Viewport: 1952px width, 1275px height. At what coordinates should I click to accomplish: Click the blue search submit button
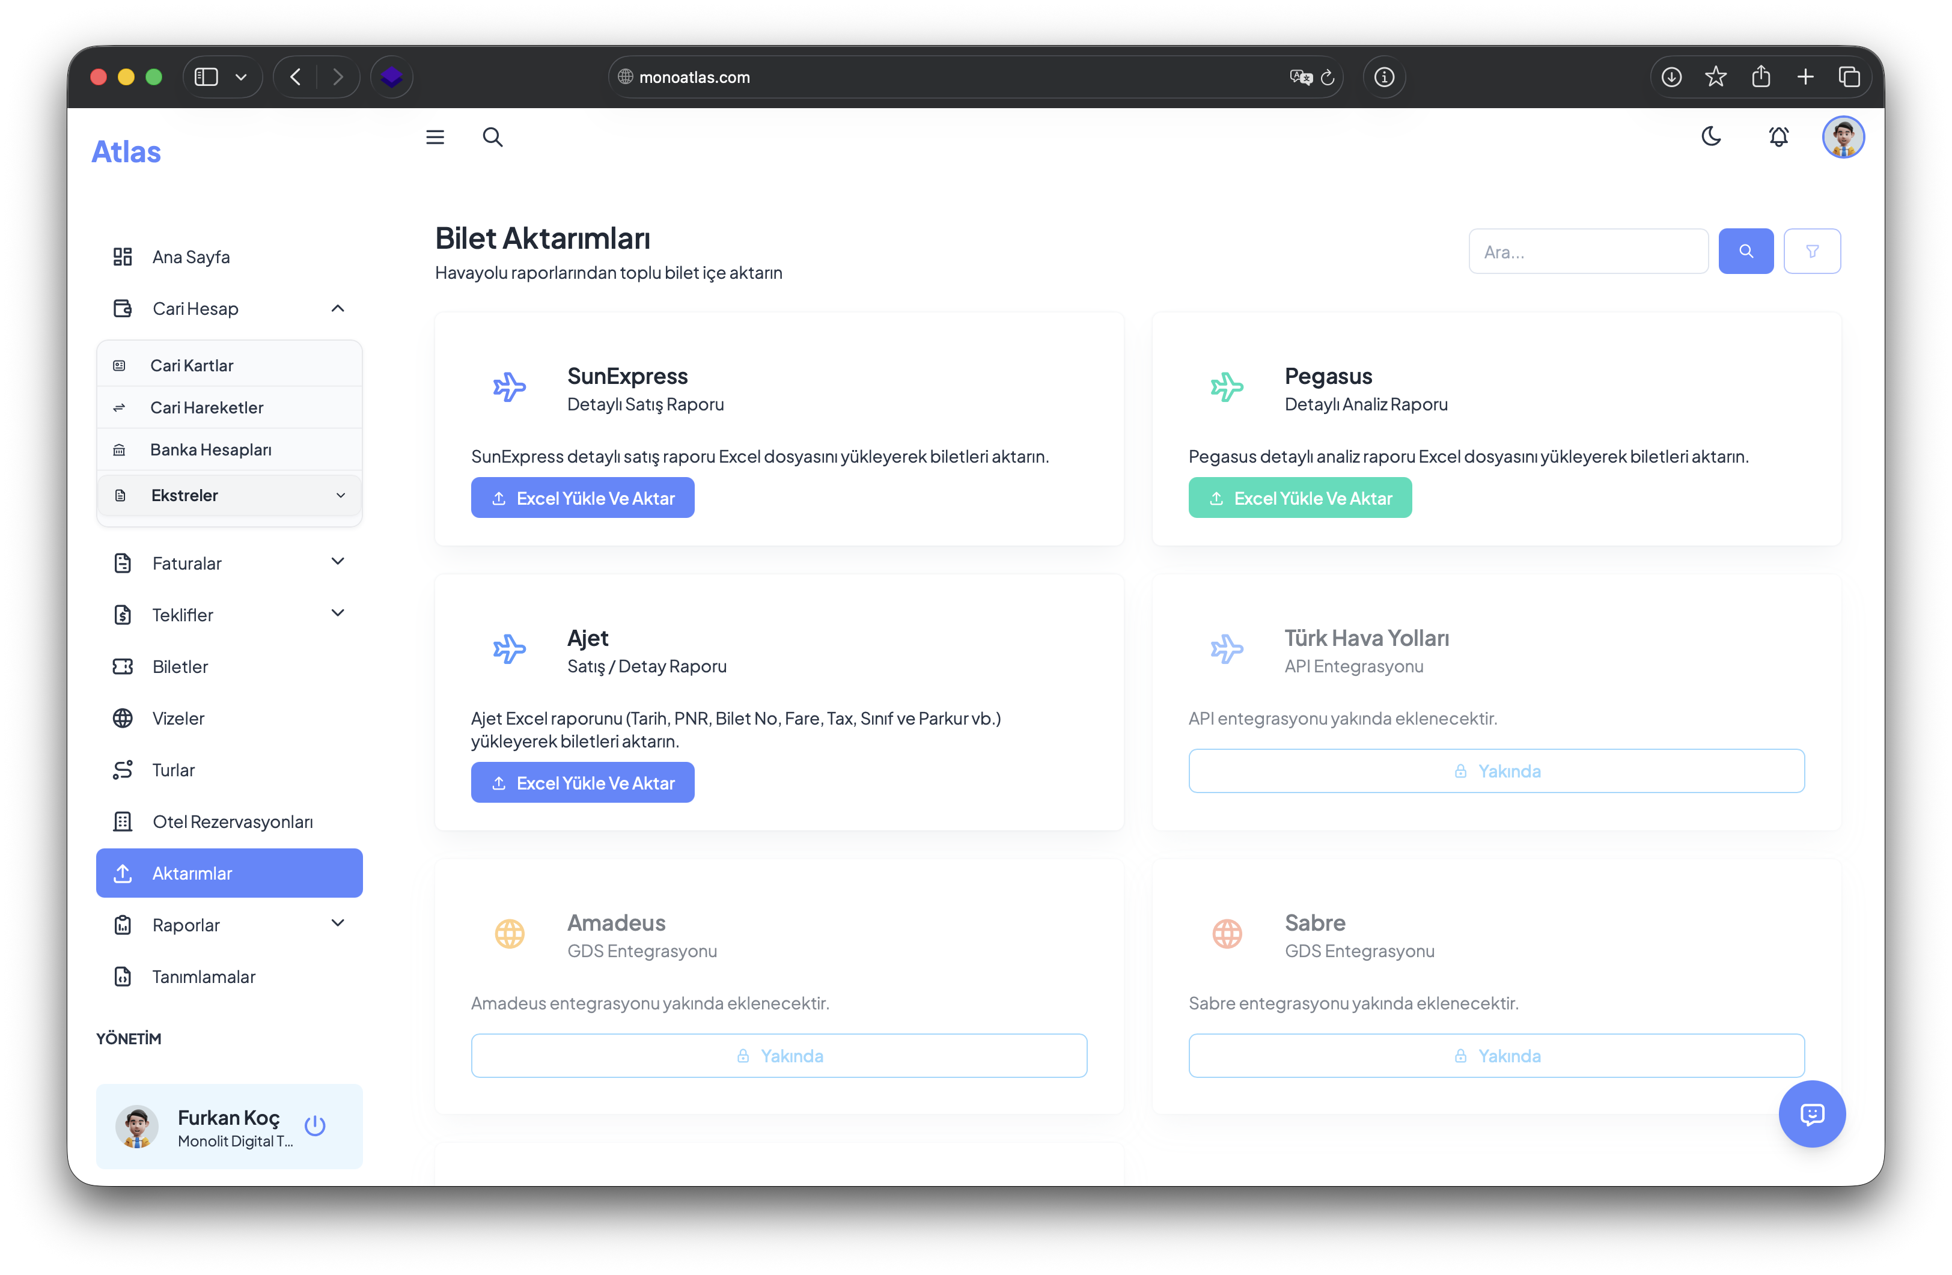[x=1745, y=251]
